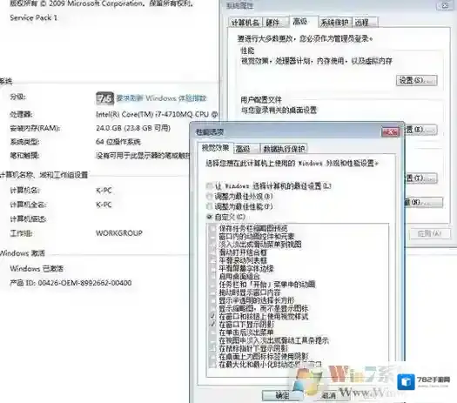Toggle 保存任务栏缩略图预览 checkbox
457x403 pixels.
(213, 228)
